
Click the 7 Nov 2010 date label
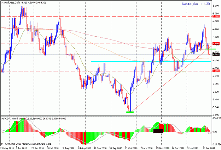(146, 148)
